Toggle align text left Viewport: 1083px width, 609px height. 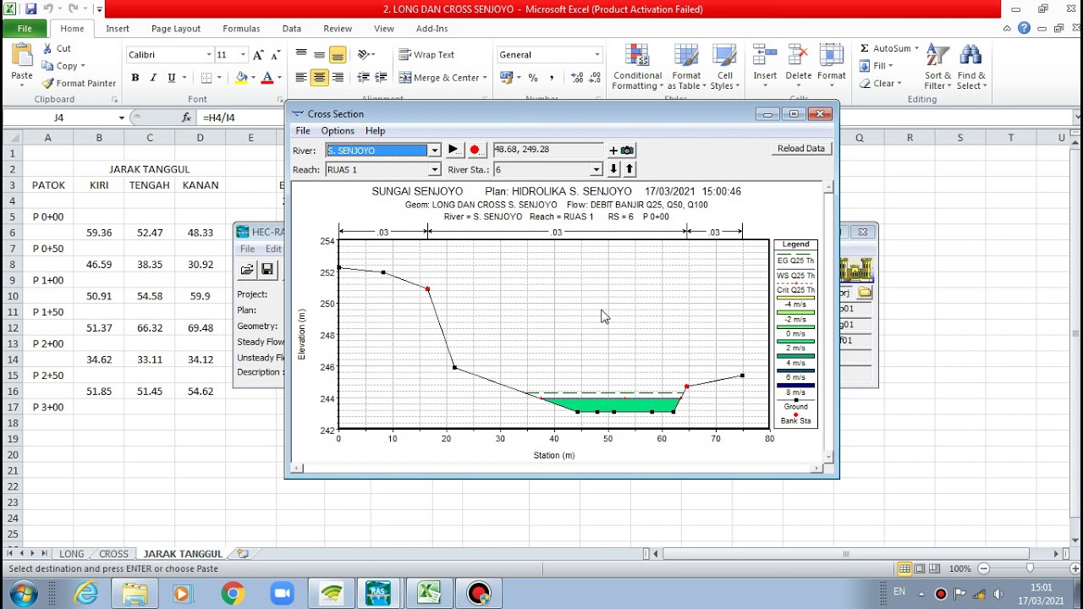(301, 78)
